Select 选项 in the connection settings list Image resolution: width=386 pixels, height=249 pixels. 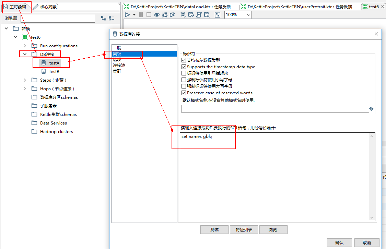[144, 60]
